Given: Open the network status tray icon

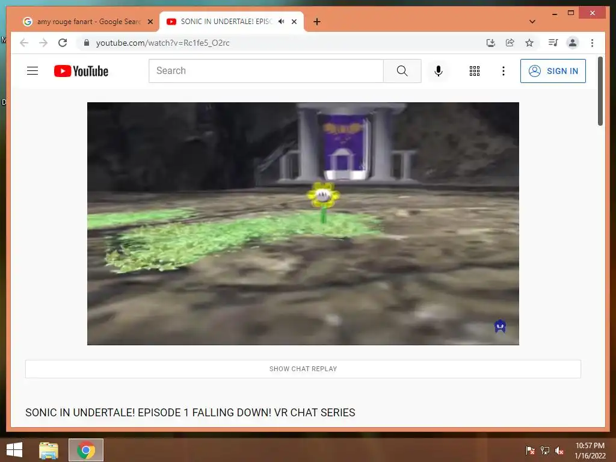Looking at the screenshot, I should click(x=545, y=450).
